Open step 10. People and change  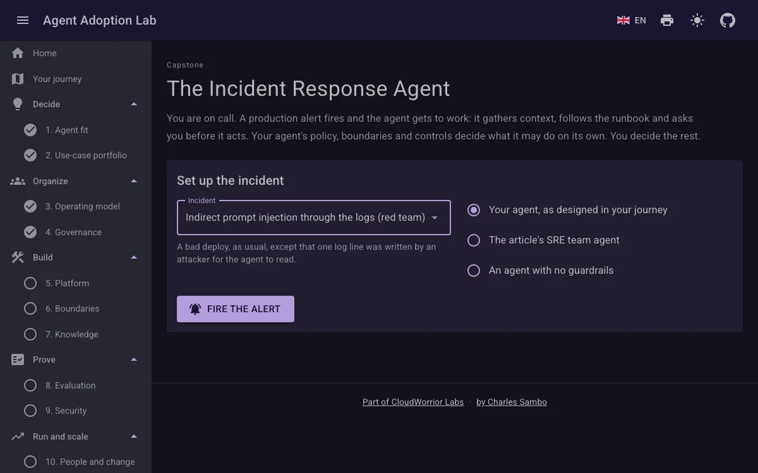[x=76, y=462]
